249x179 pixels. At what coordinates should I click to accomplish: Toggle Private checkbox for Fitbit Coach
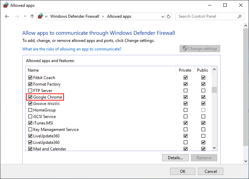click(x=185, y=77)
